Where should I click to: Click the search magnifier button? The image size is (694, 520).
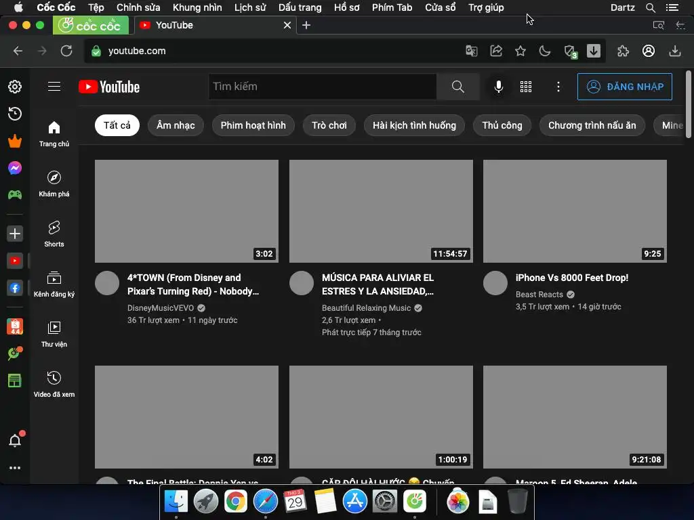click(x=458, y=87)
